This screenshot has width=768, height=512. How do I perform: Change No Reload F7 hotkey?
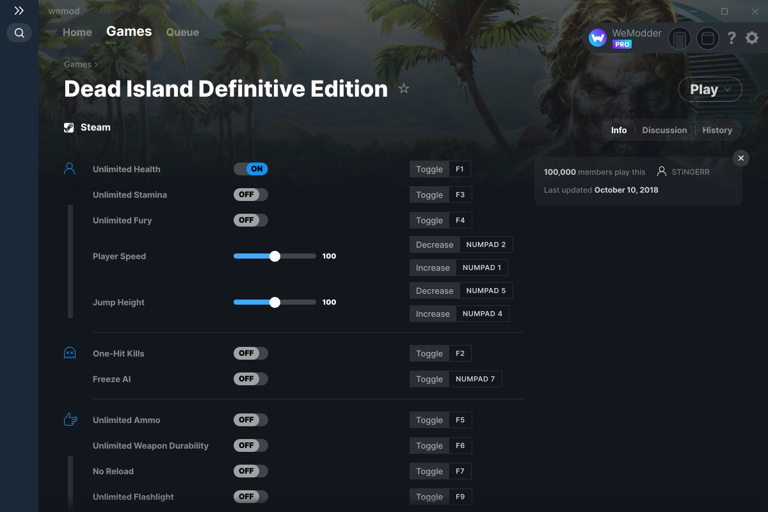pos(460,471)
